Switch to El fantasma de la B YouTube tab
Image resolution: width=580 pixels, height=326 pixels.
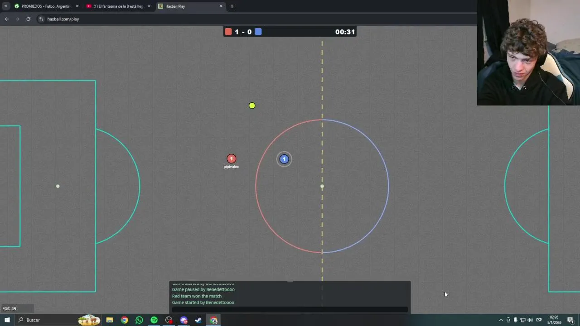pyautogui.click(x=119, y=6)
